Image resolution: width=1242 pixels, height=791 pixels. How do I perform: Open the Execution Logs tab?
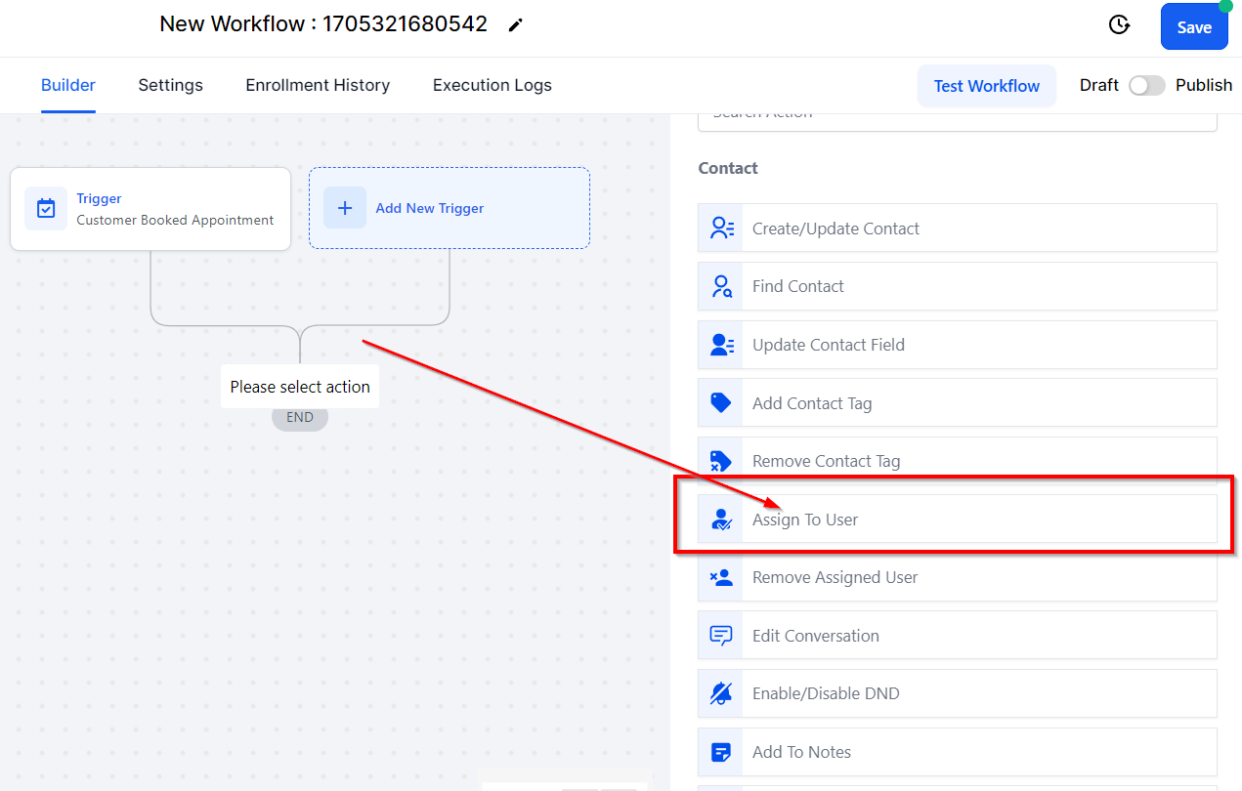pos(493,85)
